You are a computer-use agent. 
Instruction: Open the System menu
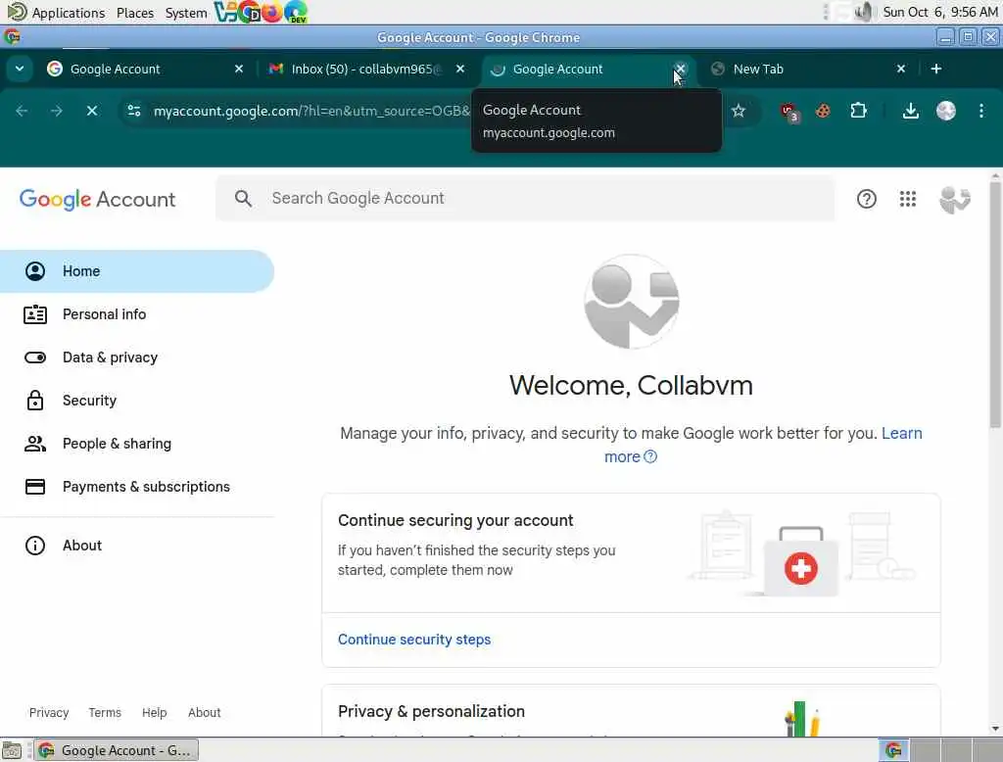[186, 12]
